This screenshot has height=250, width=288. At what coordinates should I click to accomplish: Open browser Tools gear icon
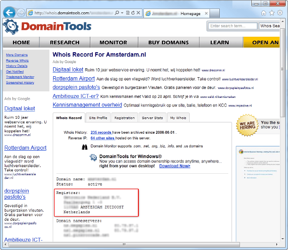(x=280, y=13)
